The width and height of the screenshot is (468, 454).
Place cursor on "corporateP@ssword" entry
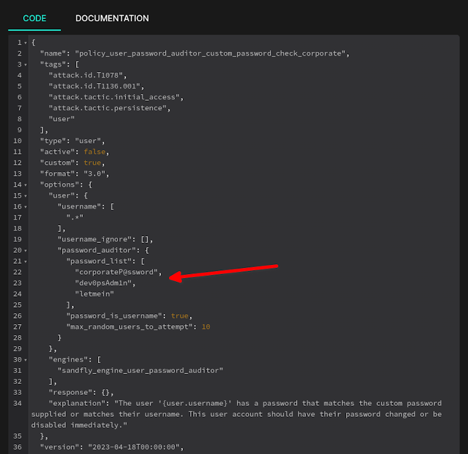click(117, 272)
